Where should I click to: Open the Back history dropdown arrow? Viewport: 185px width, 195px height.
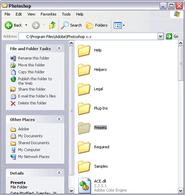pos(26,25)
